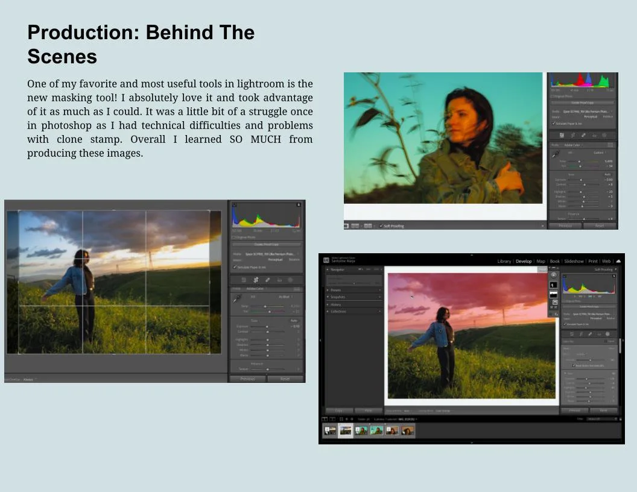
Task: Click Create New Mask button in pink sky screenshot
Action: click(553, 275)
